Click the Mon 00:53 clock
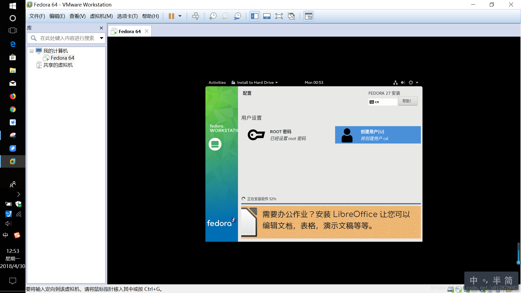This screenshot has width=521, height=293. coord(314,82)
